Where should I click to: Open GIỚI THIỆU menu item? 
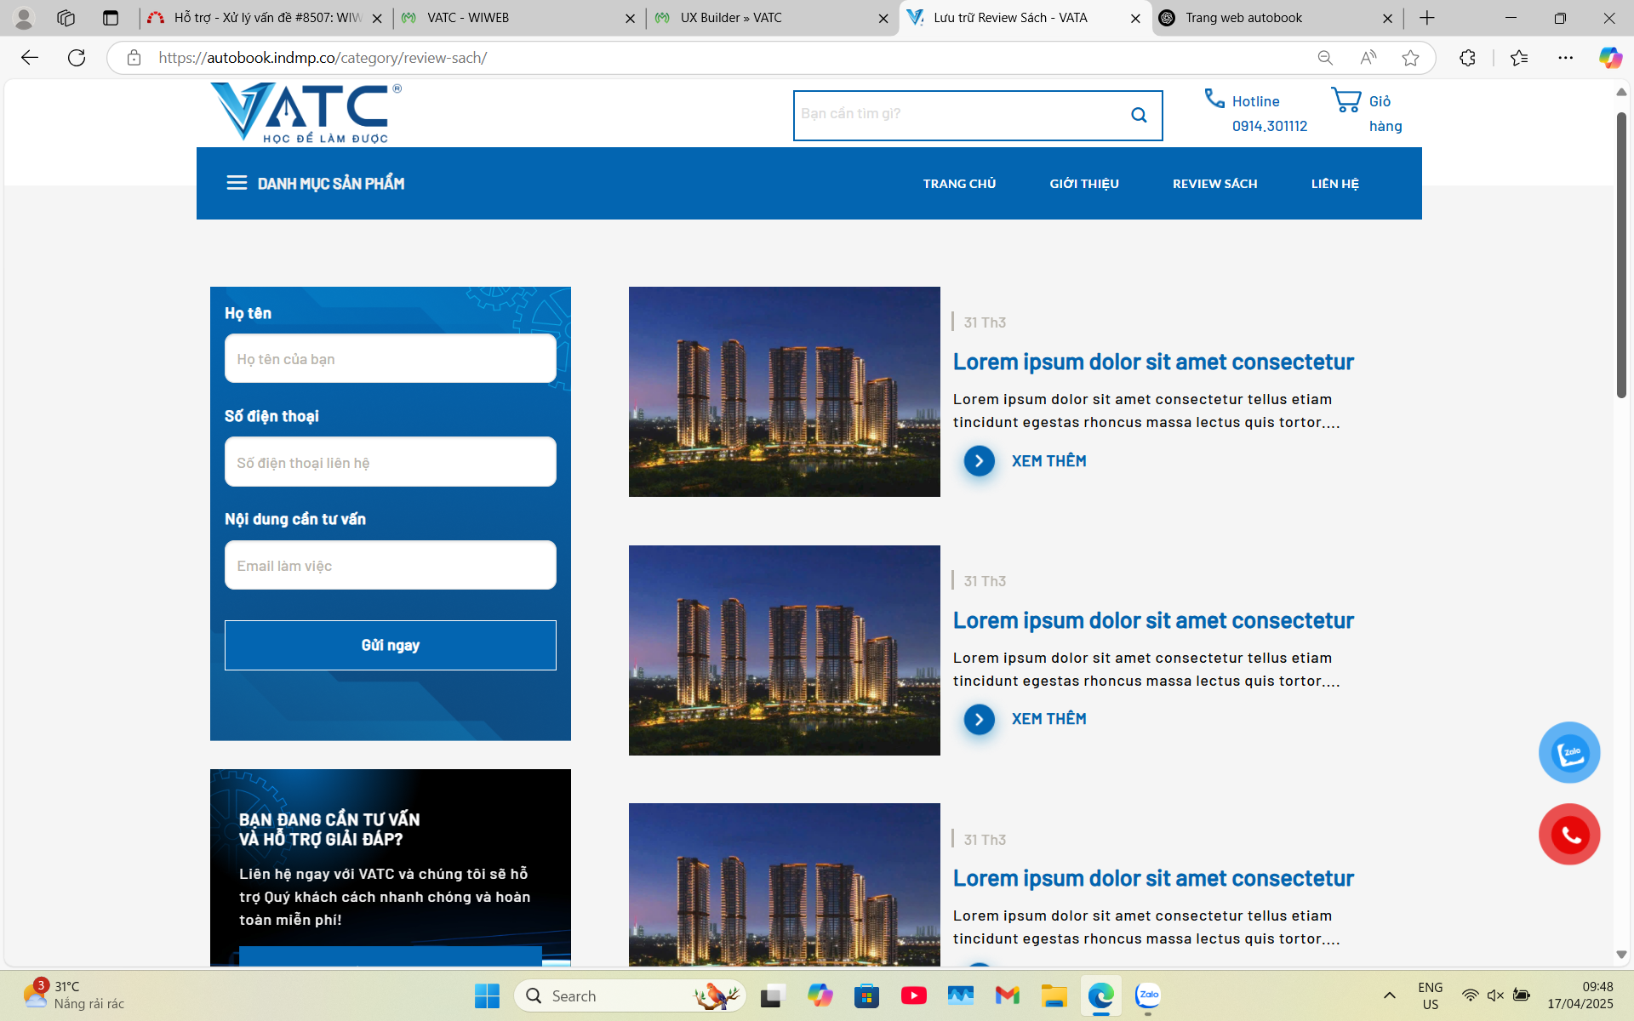pyautogui.click(x=1083, y=184)
